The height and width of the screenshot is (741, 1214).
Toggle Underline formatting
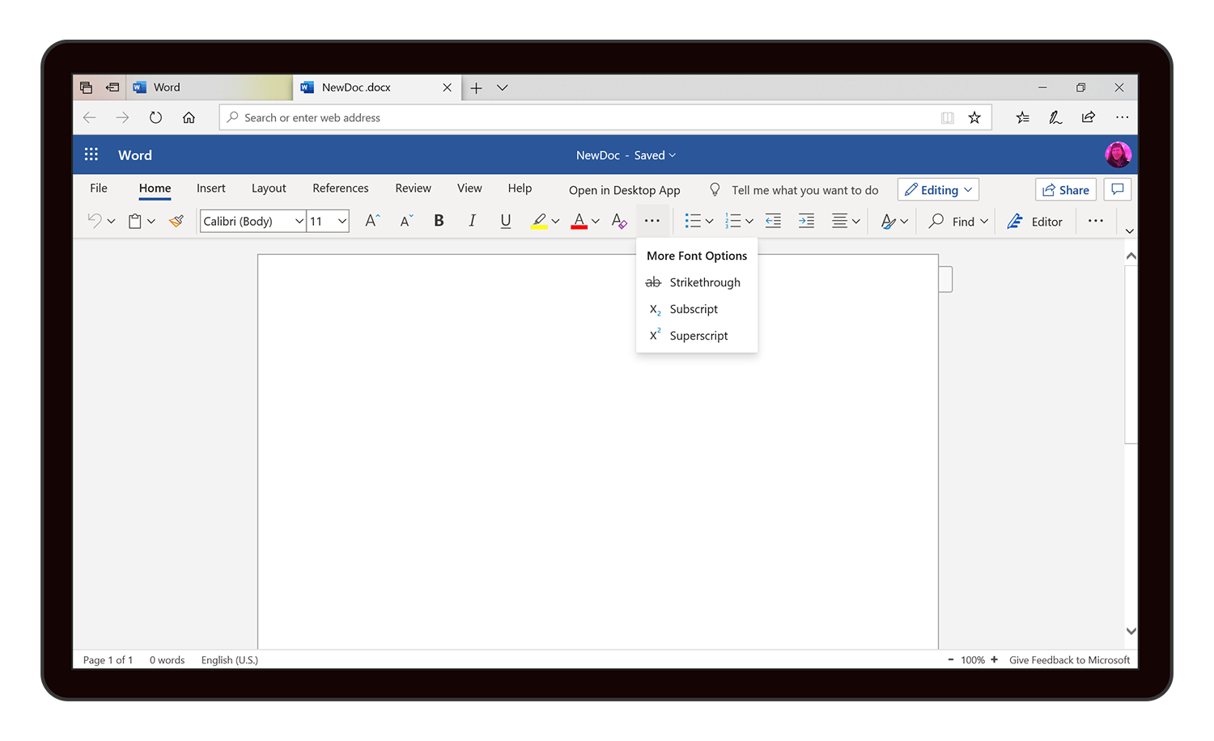[506, 221]
